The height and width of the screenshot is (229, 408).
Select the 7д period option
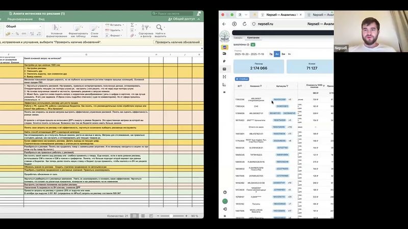271,53
